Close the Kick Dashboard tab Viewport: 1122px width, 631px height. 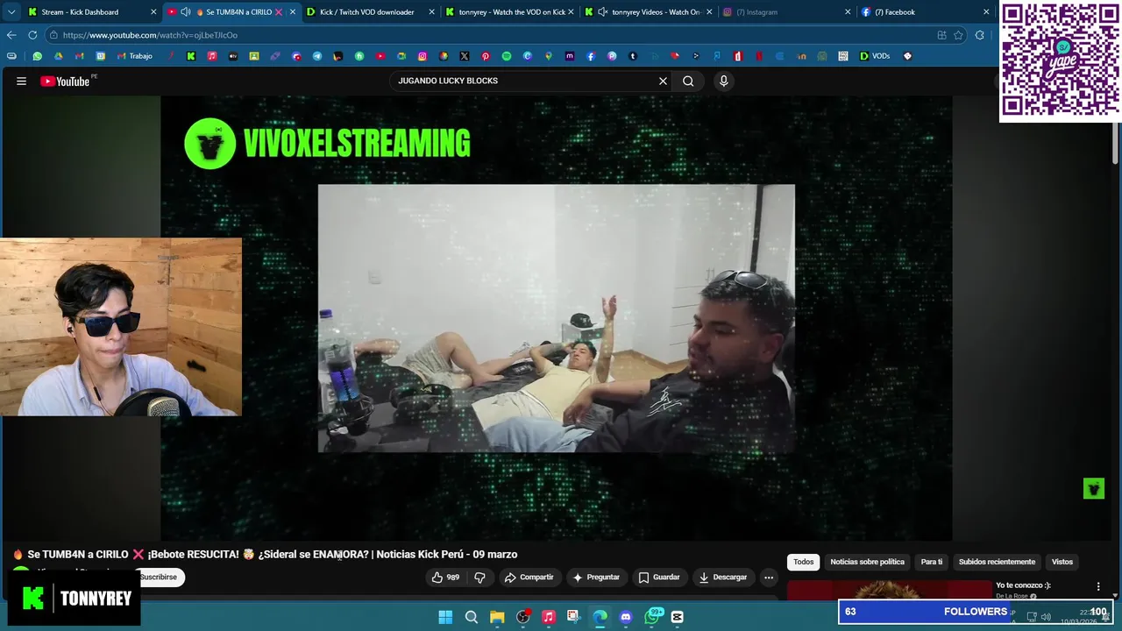[x=153, y=12]
